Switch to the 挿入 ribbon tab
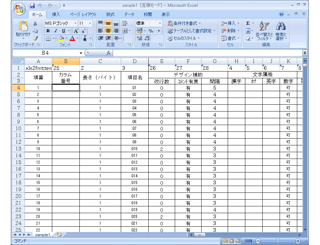 tap(56, 15)
